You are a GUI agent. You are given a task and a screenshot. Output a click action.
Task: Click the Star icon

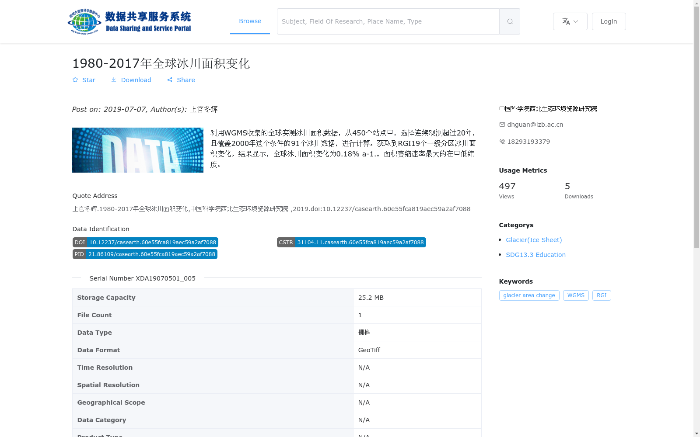75,80
